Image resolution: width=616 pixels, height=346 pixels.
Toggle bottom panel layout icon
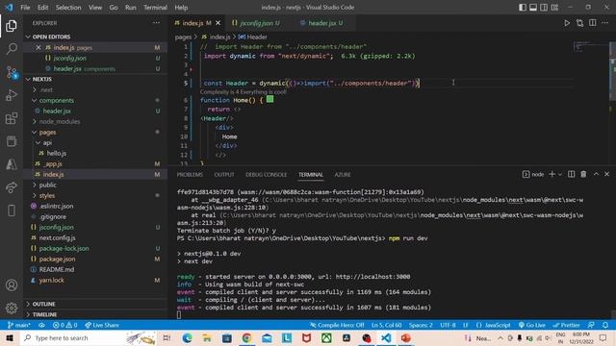(x=533, y=7)
